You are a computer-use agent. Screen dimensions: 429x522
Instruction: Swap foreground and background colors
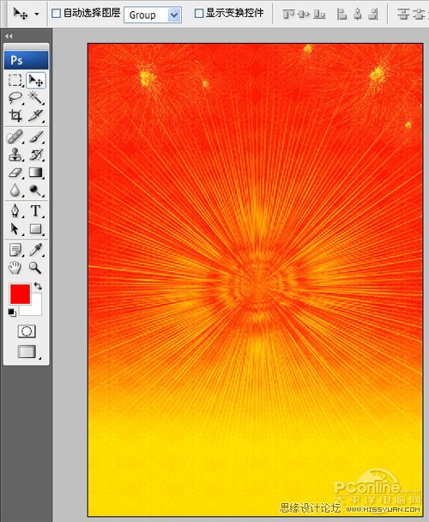click(38, 286)
